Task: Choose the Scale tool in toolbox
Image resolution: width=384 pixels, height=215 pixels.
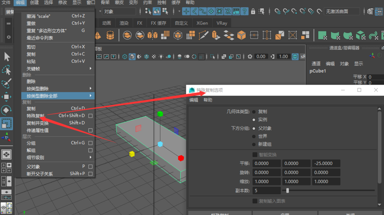Action: [x=7, y=123]
